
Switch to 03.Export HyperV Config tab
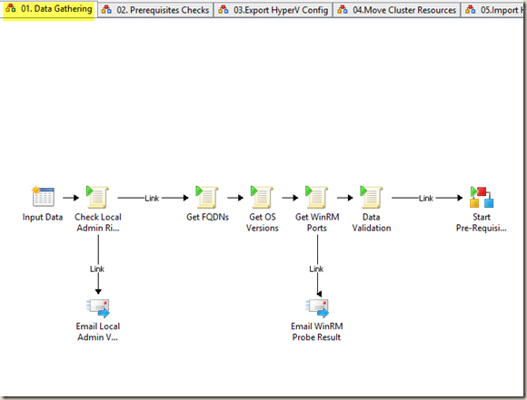click(273, 10)
